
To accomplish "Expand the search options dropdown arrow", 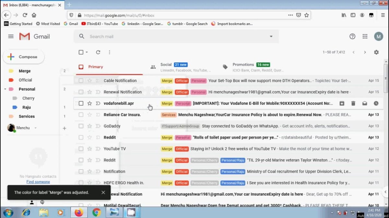I will tap(271, 36).
